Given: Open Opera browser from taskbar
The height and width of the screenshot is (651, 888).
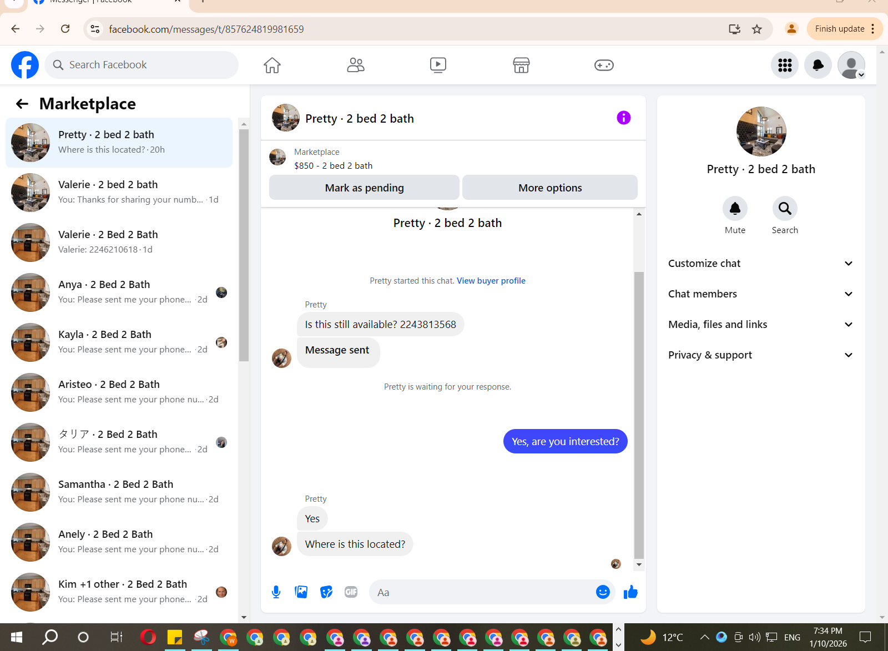Looking at the screenshot, I should click(148, 637).
